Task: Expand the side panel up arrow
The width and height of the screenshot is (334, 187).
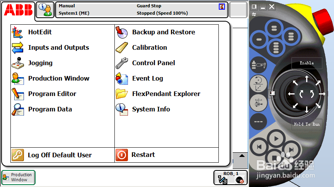Action: [x=242, y=156]
